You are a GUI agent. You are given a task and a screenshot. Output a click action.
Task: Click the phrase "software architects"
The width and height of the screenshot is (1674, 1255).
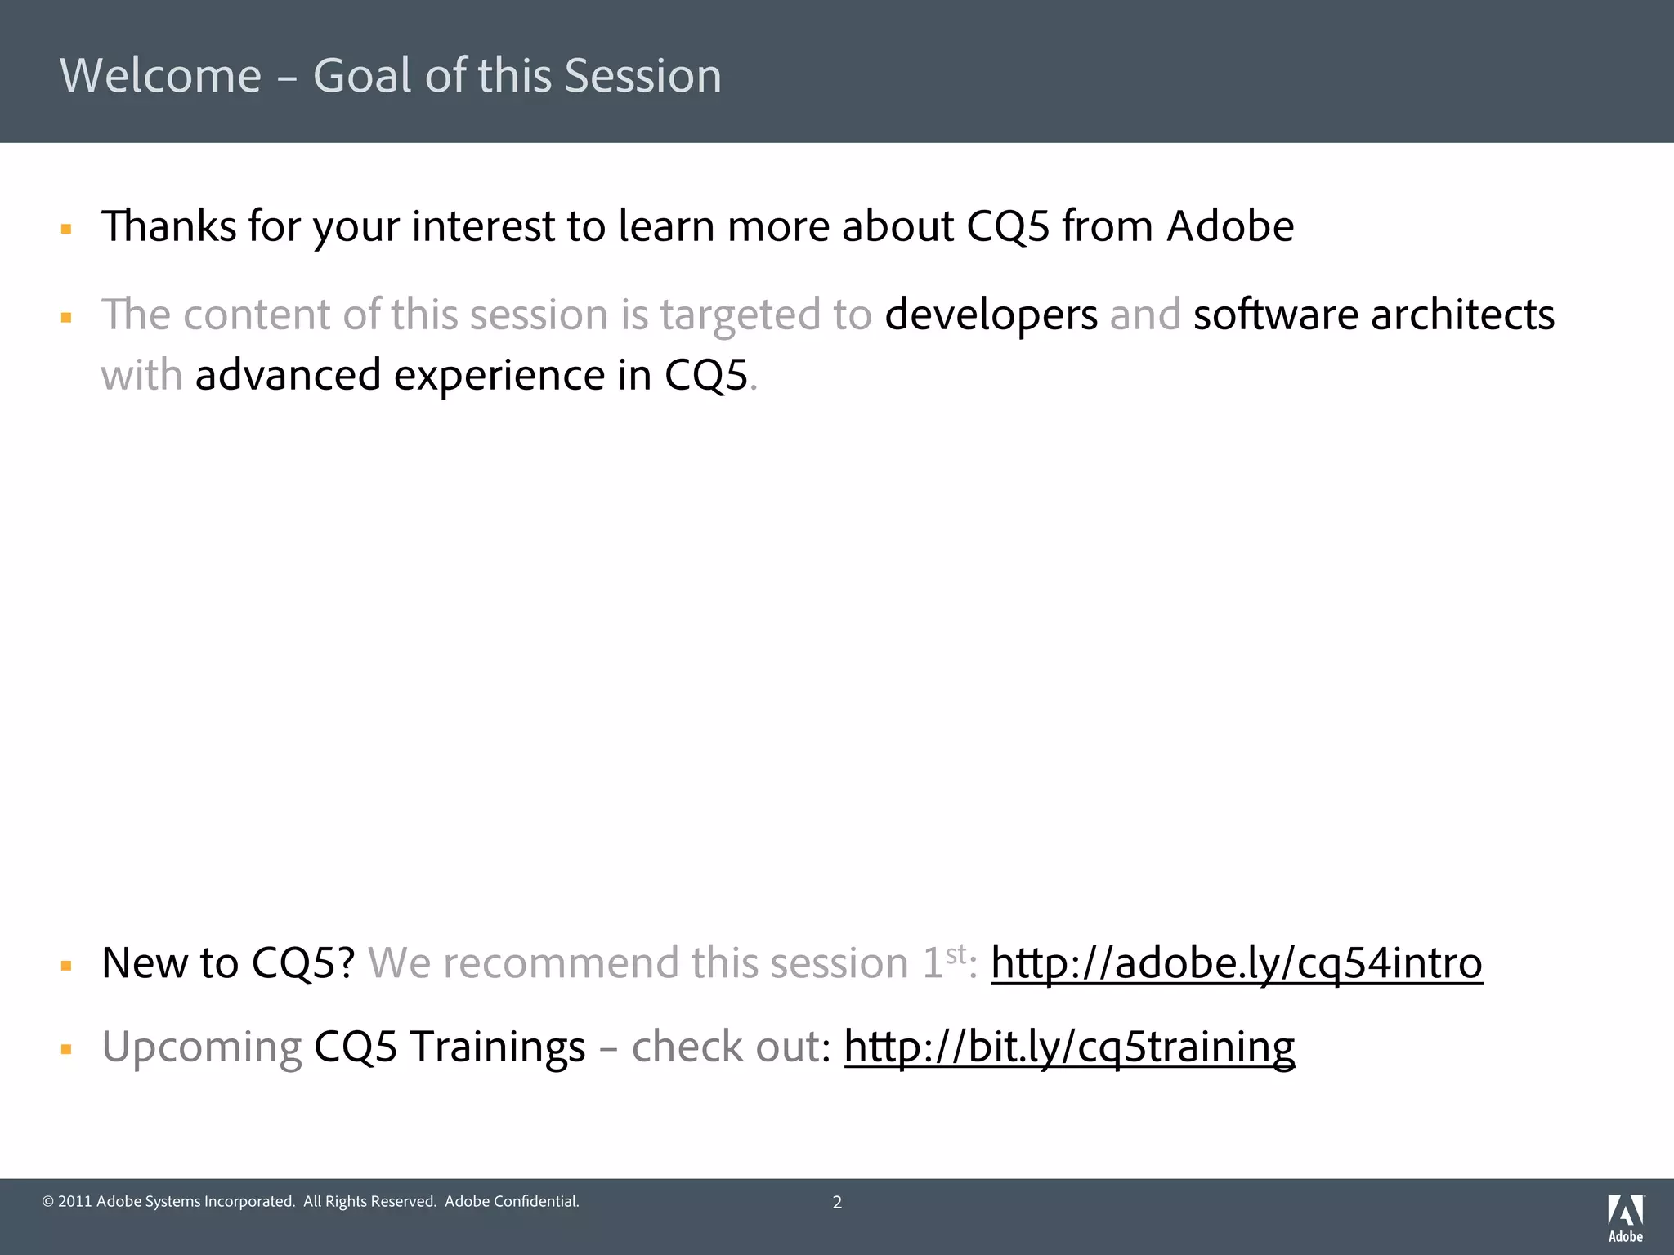coord(1373,315)
